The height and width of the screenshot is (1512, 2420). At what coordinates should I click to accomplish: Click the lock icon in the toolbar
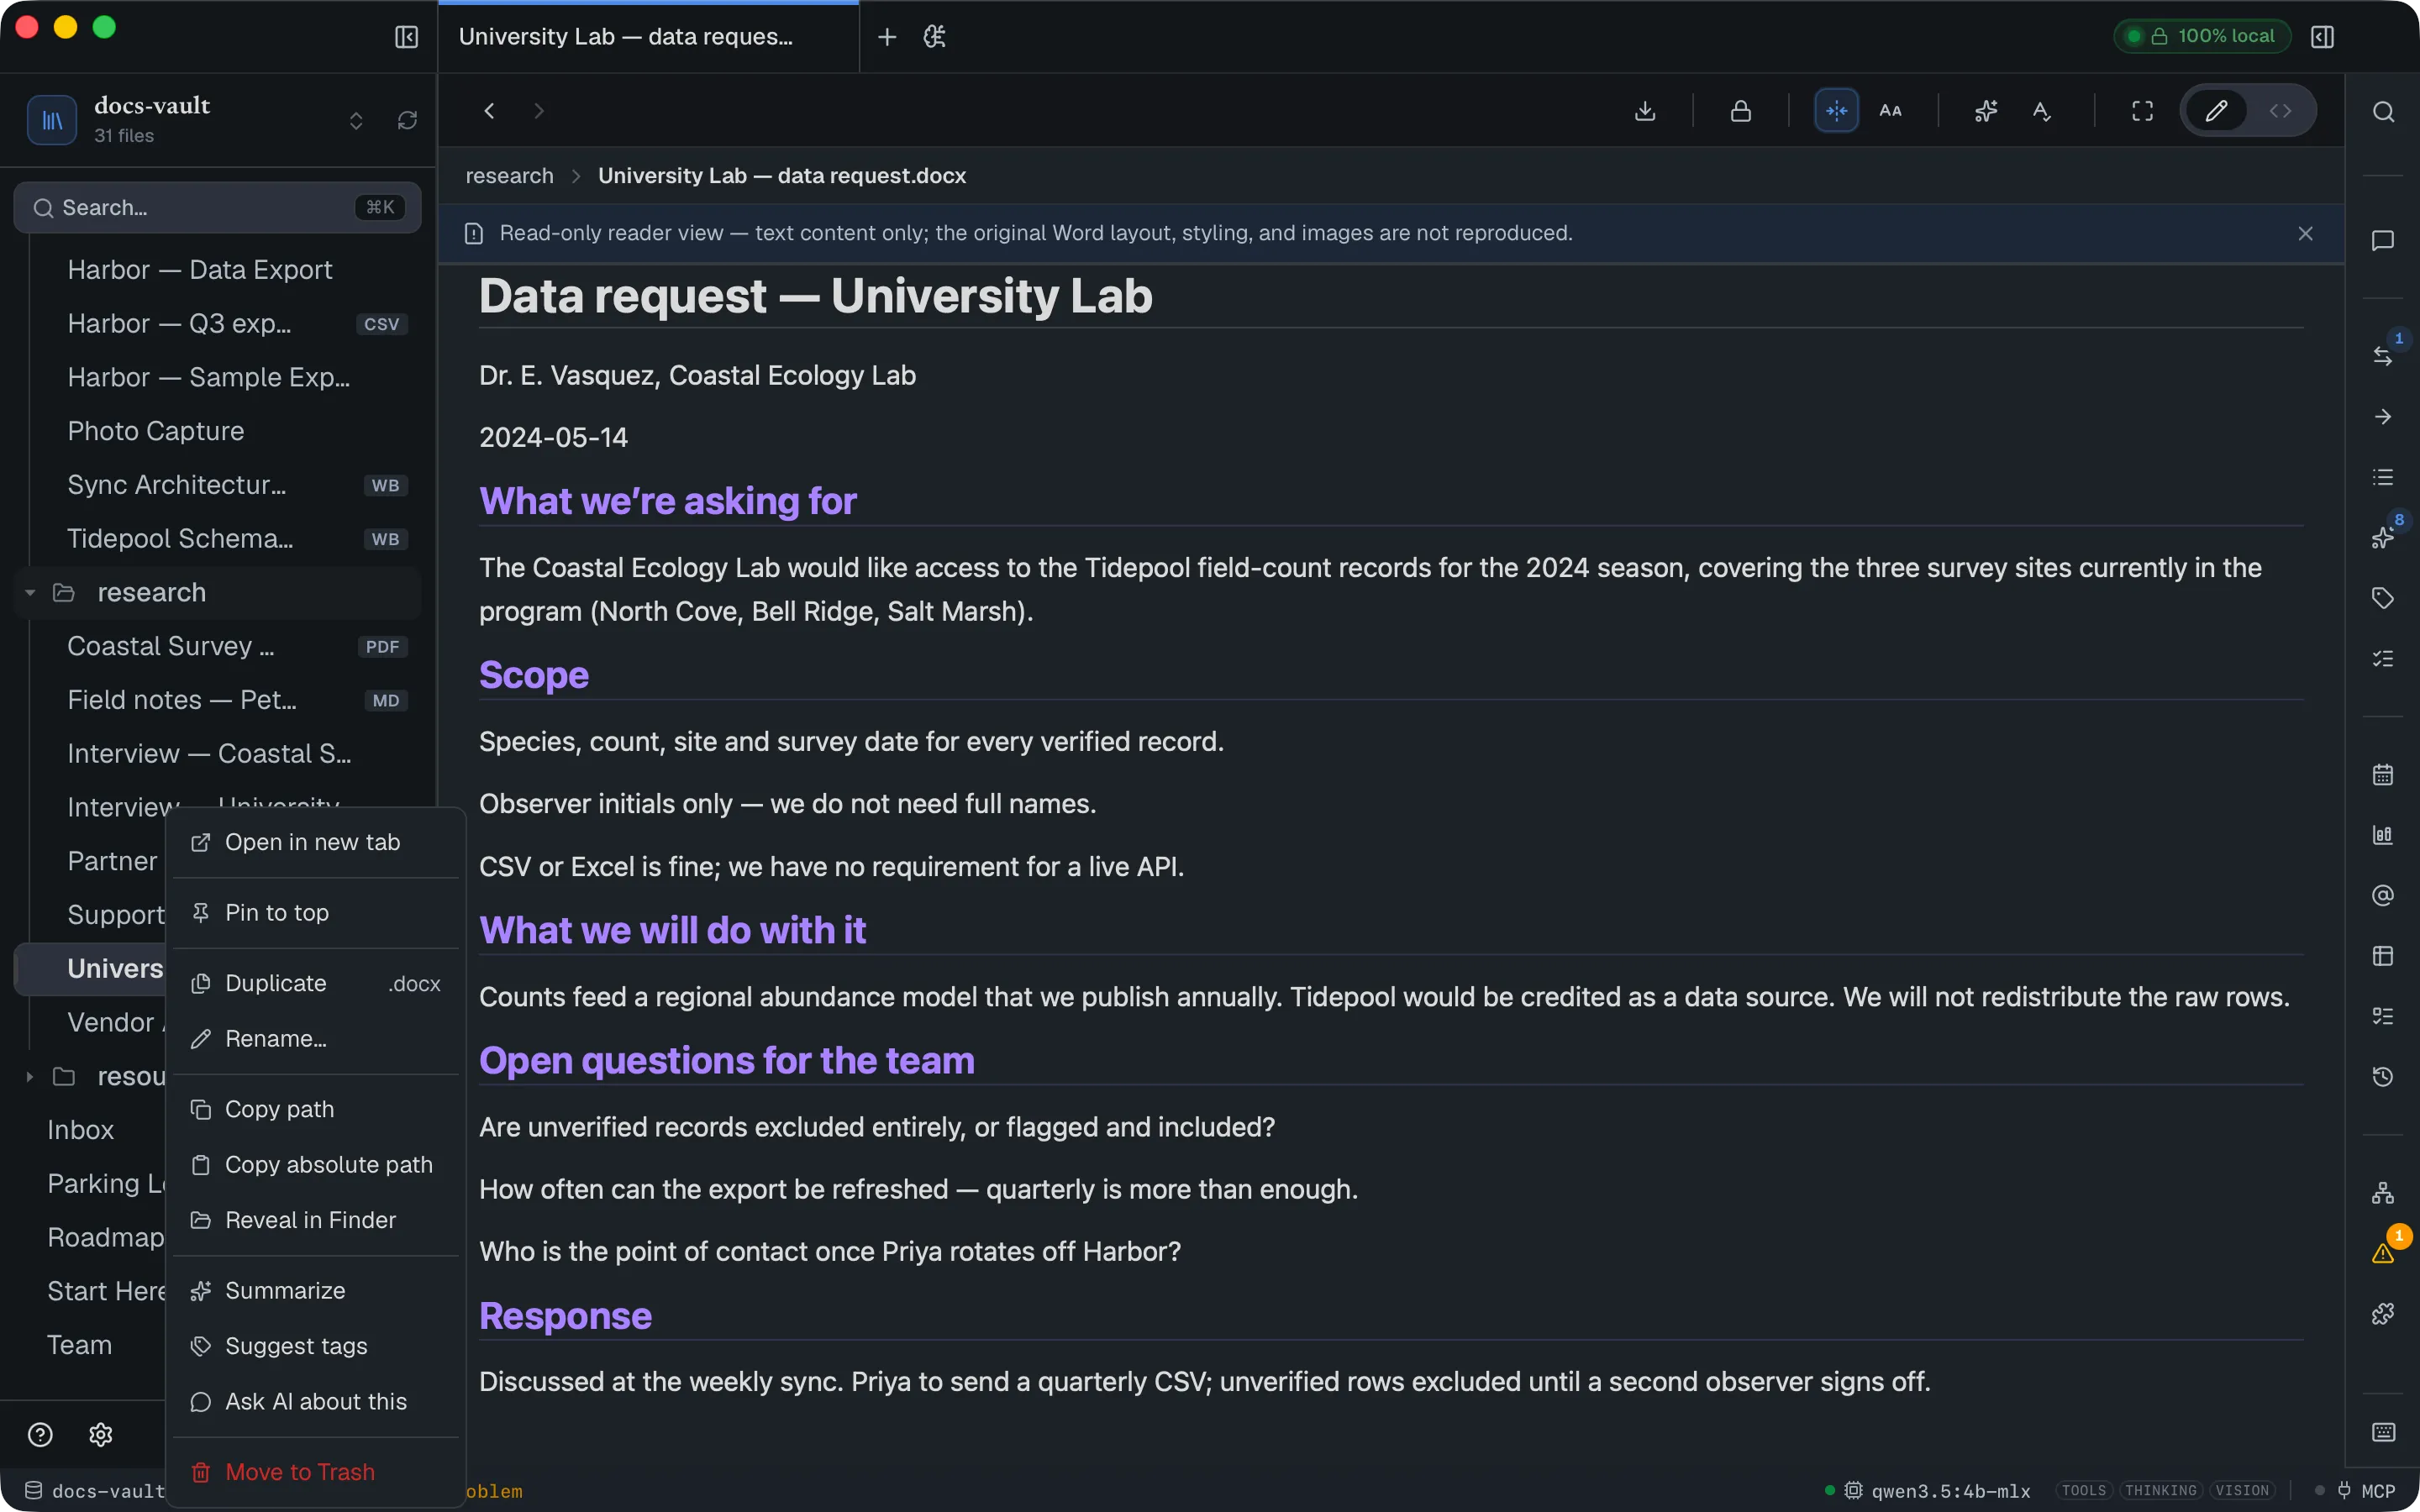[1741, 111]
